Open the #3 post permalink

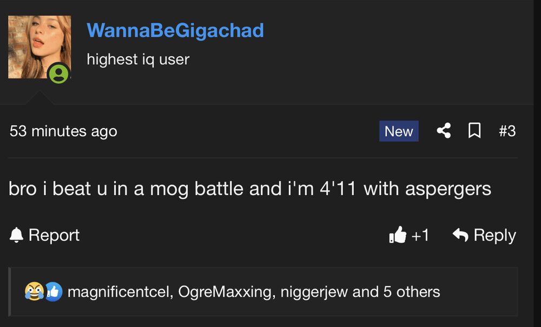click(507, 131)
